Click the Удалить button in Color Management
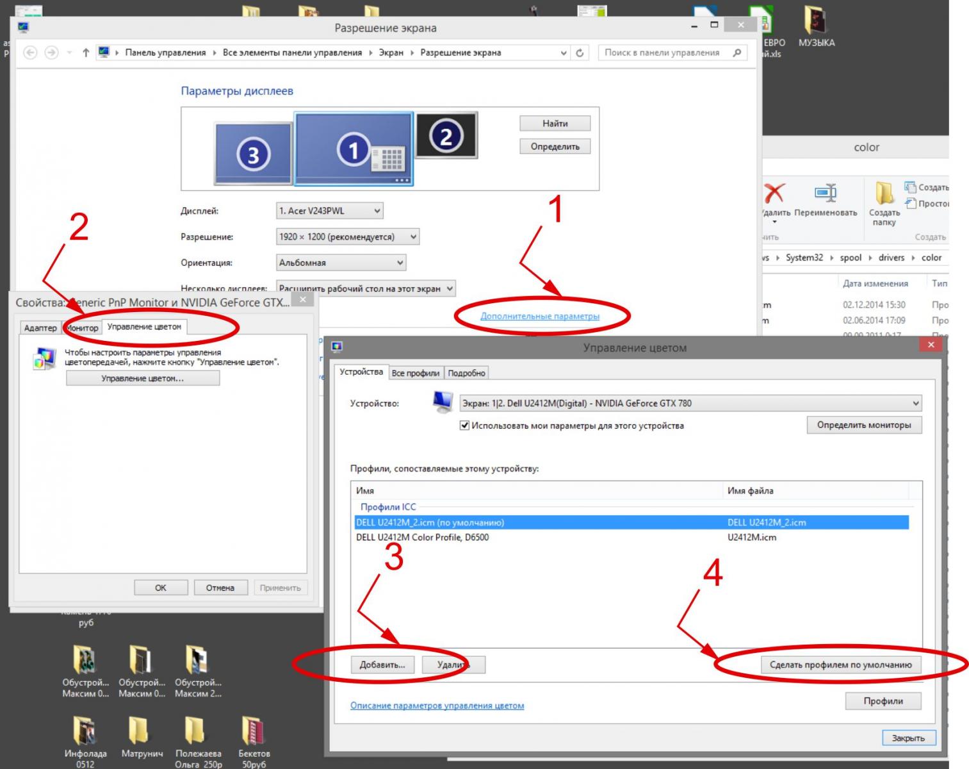Screen dimensions: 969x769 [453, 665]
